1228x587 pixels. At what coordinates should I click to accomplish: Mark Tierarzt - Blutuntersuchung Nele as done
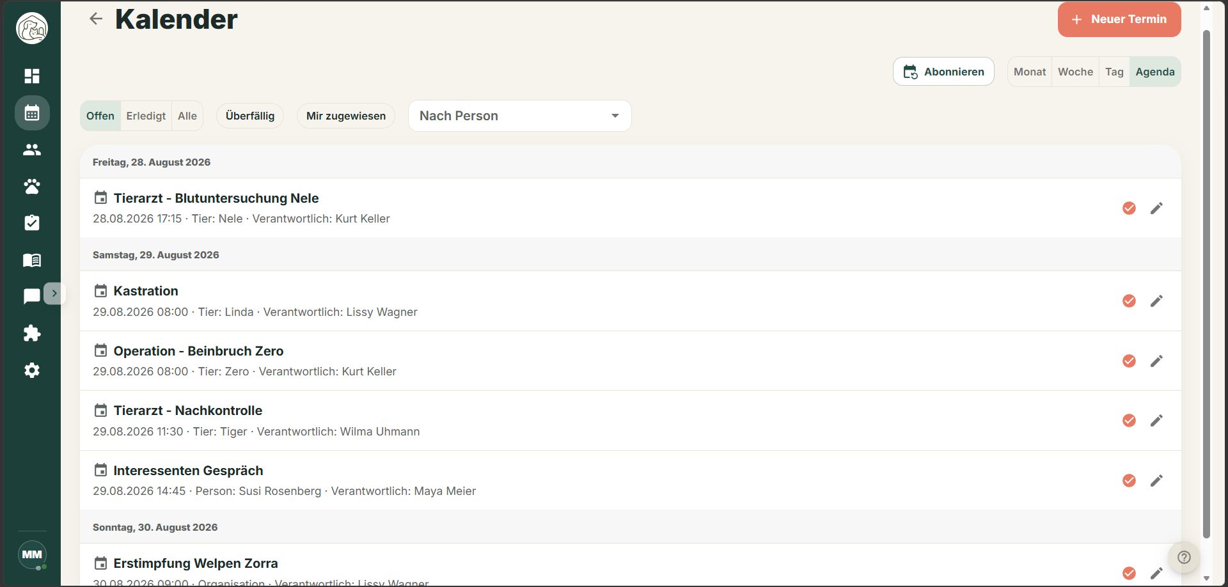[1129, 208]
